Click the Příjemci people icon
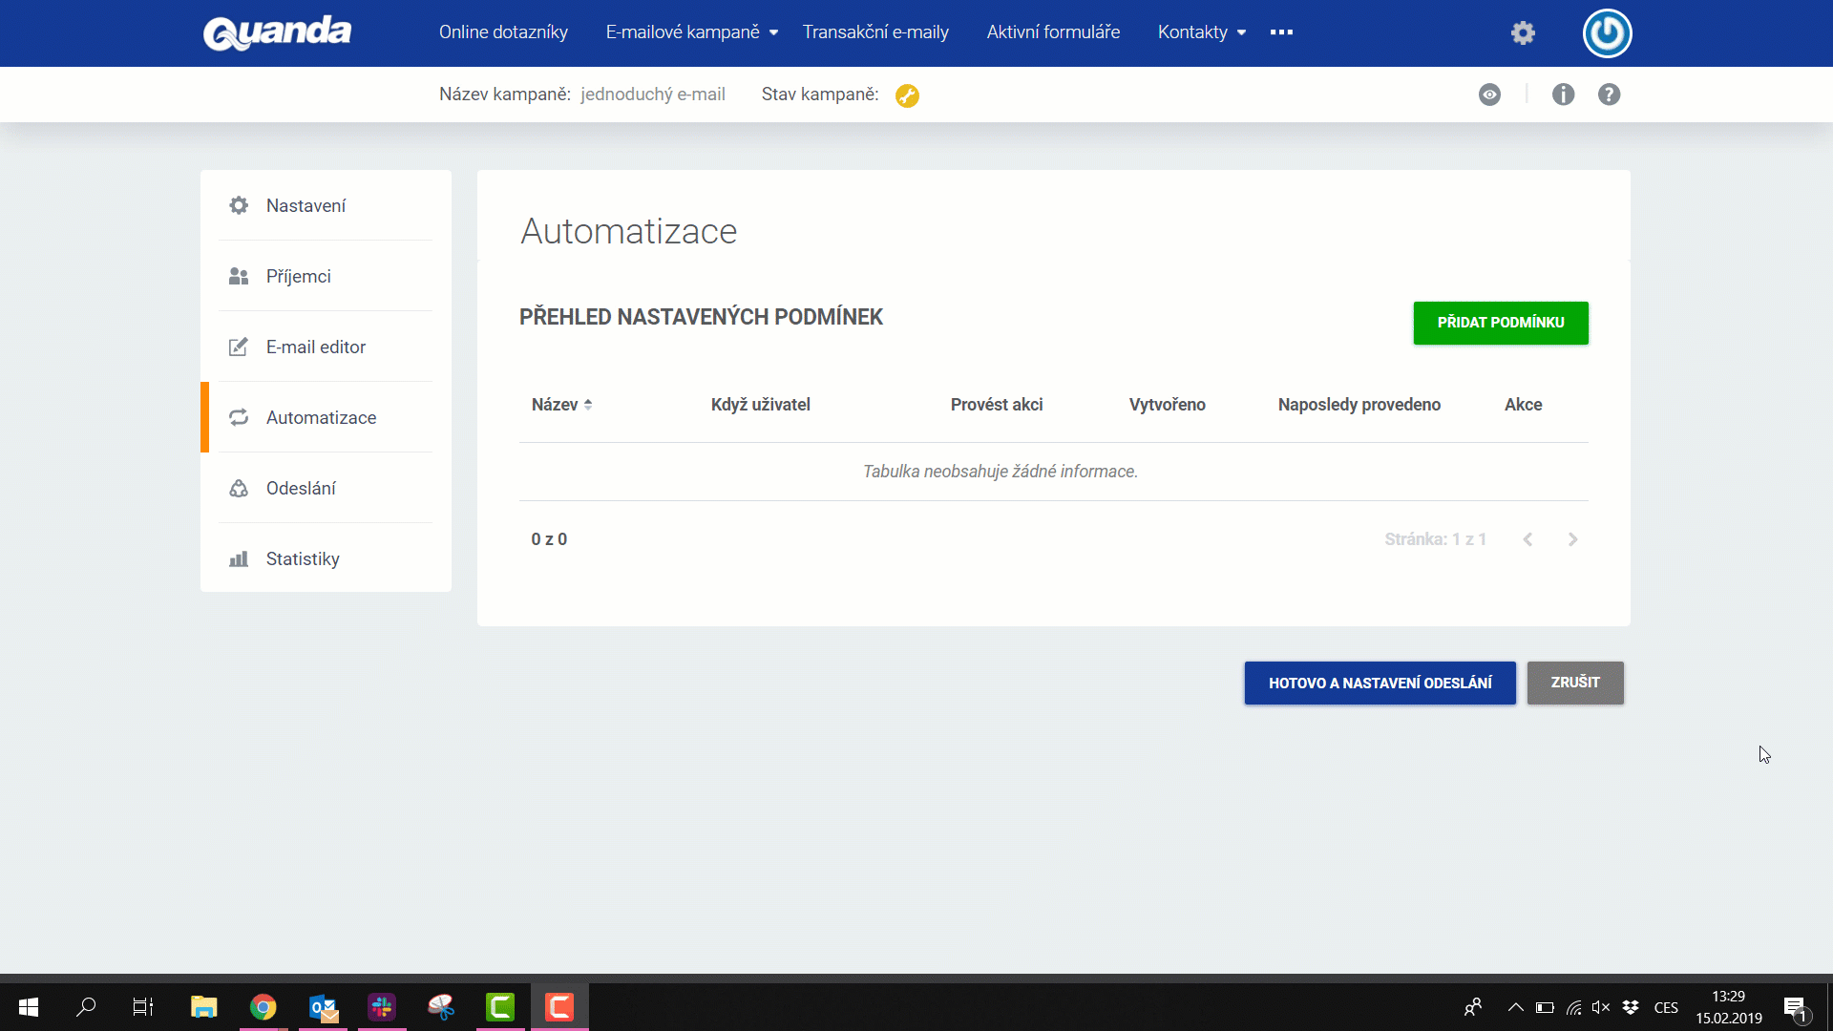 [x=239, y=276]
